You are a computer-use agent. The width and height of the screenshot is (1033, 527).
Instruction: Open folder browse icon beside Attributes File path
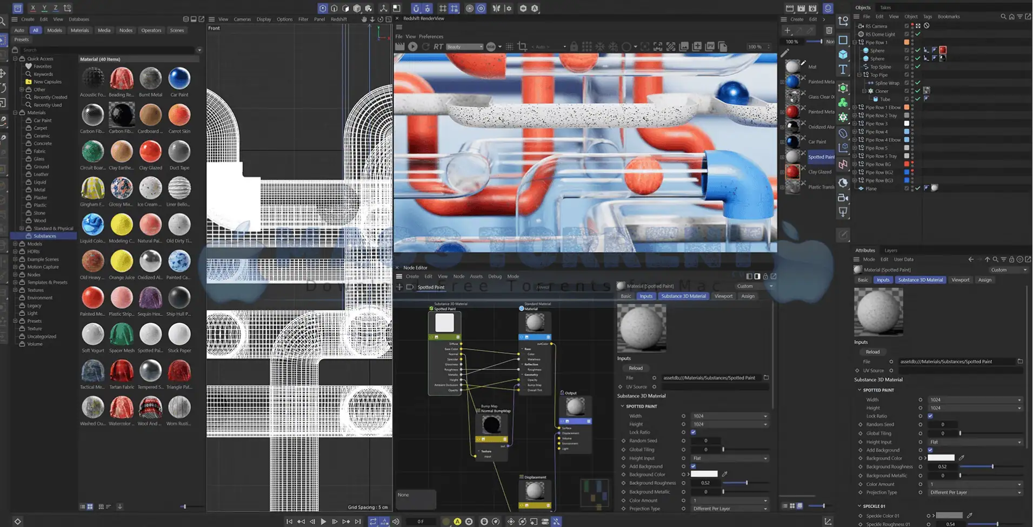point(1020,361)
